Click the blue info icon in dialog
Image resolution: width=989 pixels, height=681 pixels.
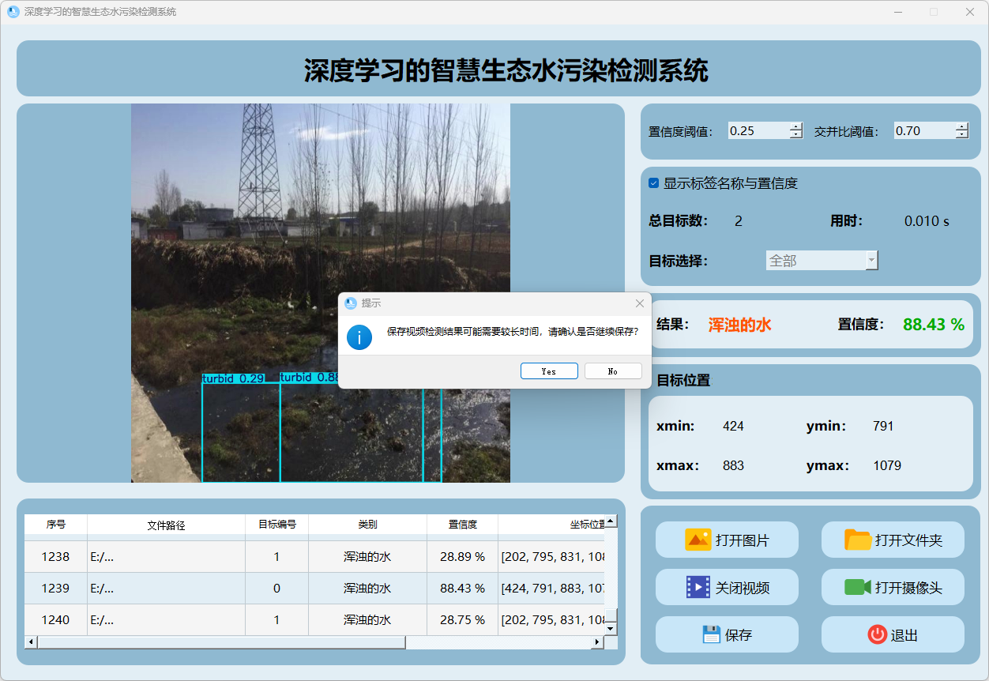click(x=359, y=337)
